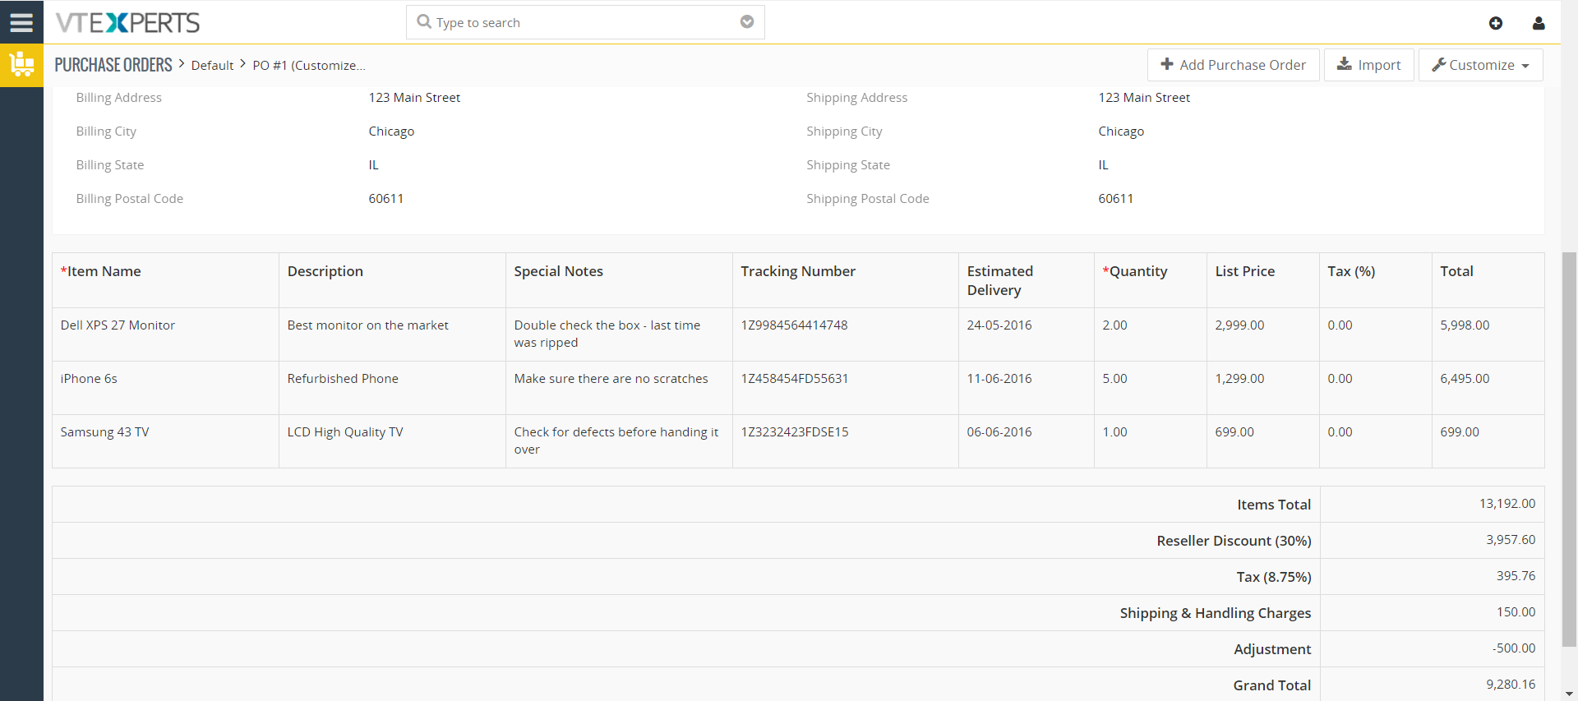Click Billing Address value 123 Main Street
The image size is (1578, 701).
[x=414, y=98]
